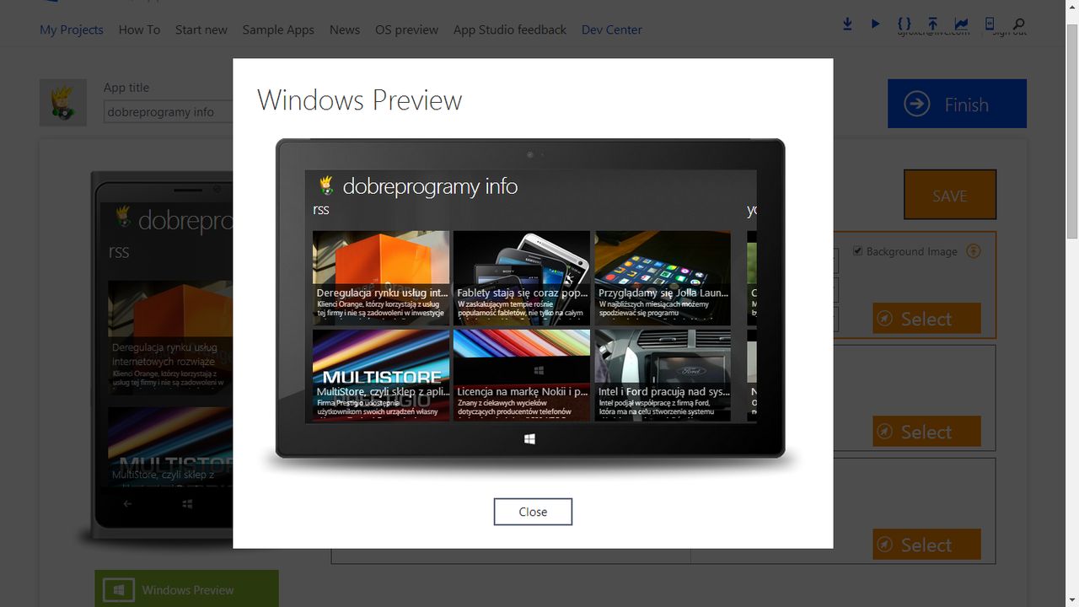Click the Windows logo button on the tablet

tap(530, 439)
